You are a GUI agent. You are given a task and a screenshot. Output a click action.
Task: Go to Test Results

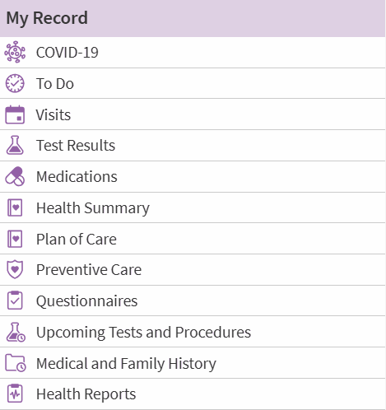pos(193,146)
